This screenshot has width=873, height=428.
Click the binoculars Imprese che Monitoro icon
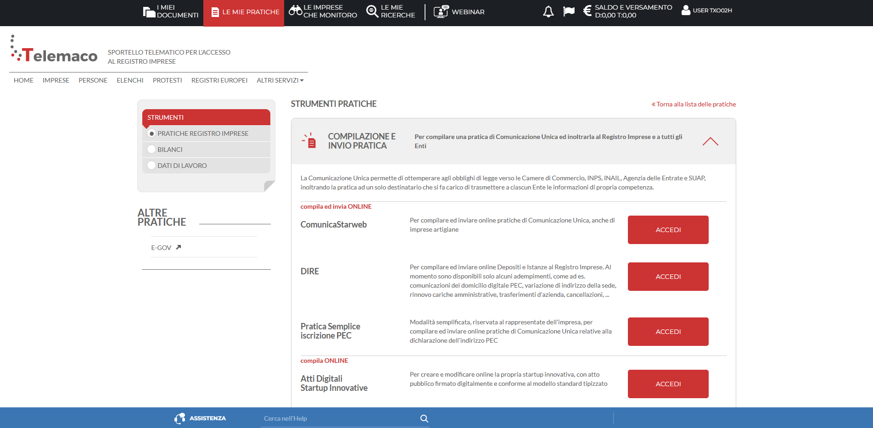[x=295, y=11]
